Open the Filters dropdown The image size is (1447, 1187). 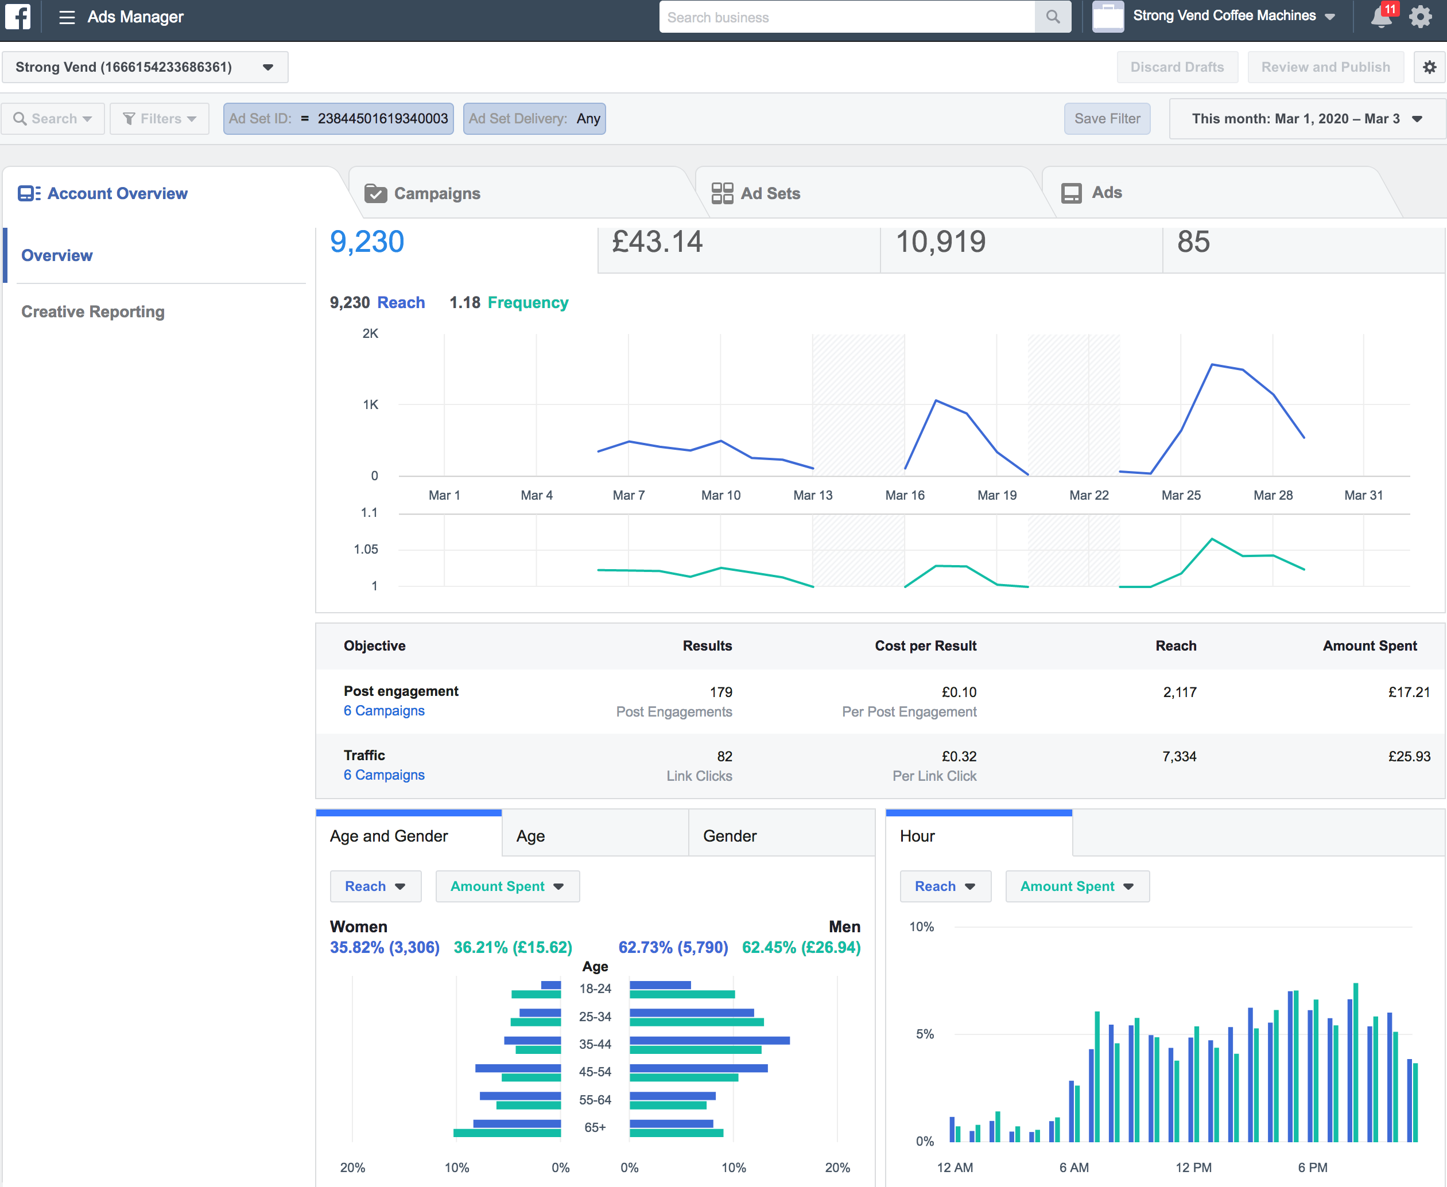160,119
